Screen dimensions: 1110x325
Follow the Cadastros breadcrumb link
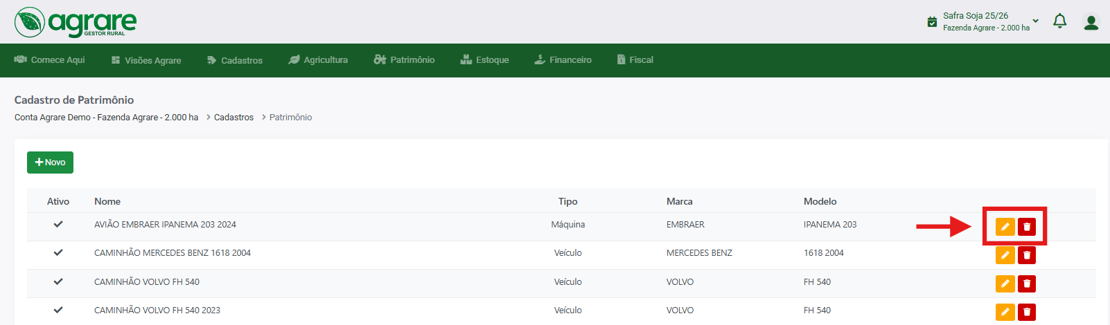click(x=234, y=118)
